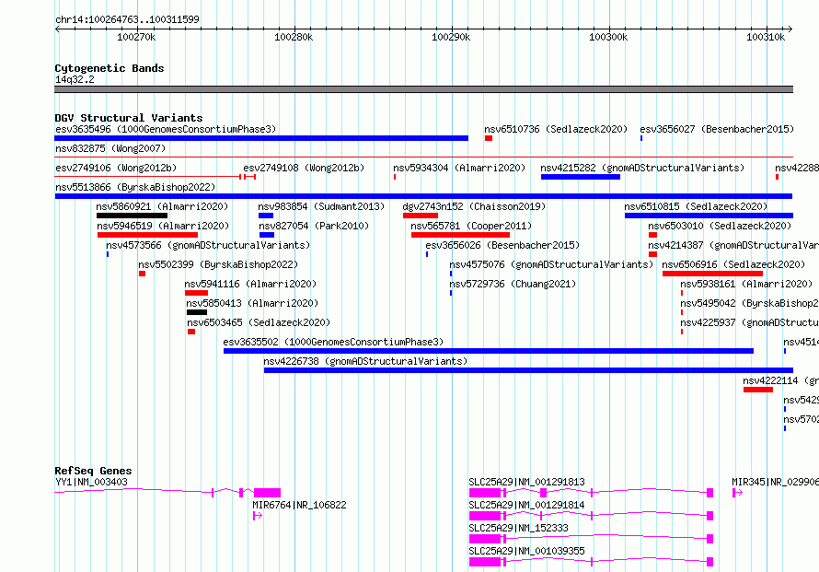Click nsv4225937 gnomAD variant label
This screenshot has width=819, height=572.
click(x=750, y=322)
